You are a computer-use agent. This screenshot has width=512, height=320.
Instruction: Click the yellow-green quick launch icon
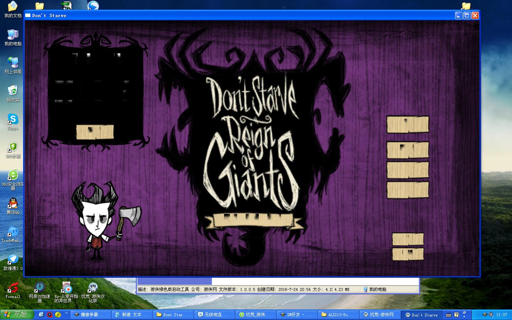58,315
